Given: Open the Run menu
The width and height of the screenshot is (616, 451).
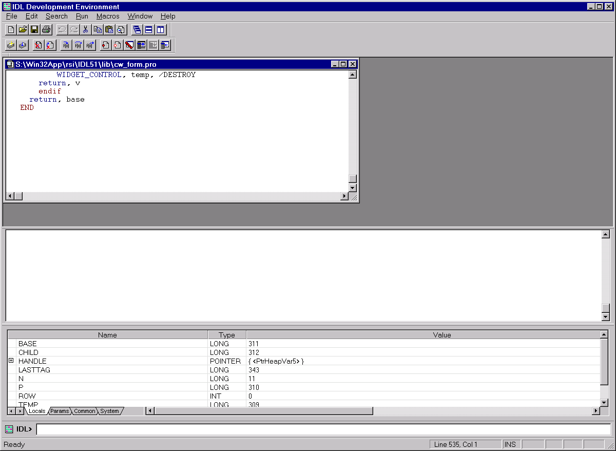Looking at the screenshot, I should [82, 16].
